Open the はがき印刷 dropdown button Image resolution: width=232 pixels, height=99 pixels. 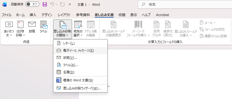pyautogui.click(x=21, y=29)
